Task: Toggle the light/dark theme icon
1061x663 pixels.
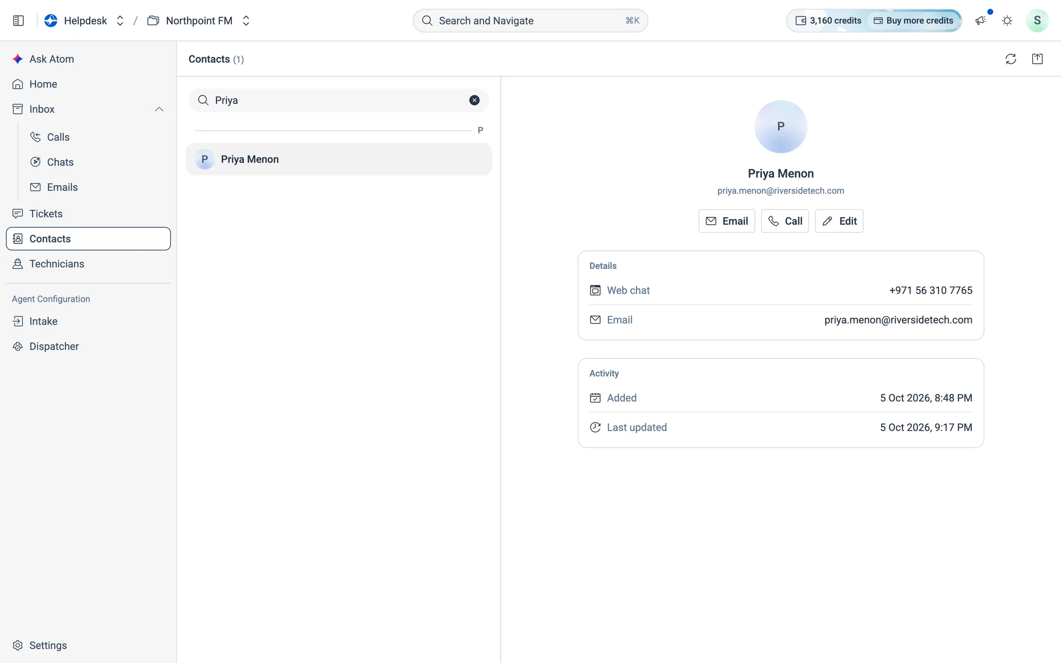Action: (1007, 21)
